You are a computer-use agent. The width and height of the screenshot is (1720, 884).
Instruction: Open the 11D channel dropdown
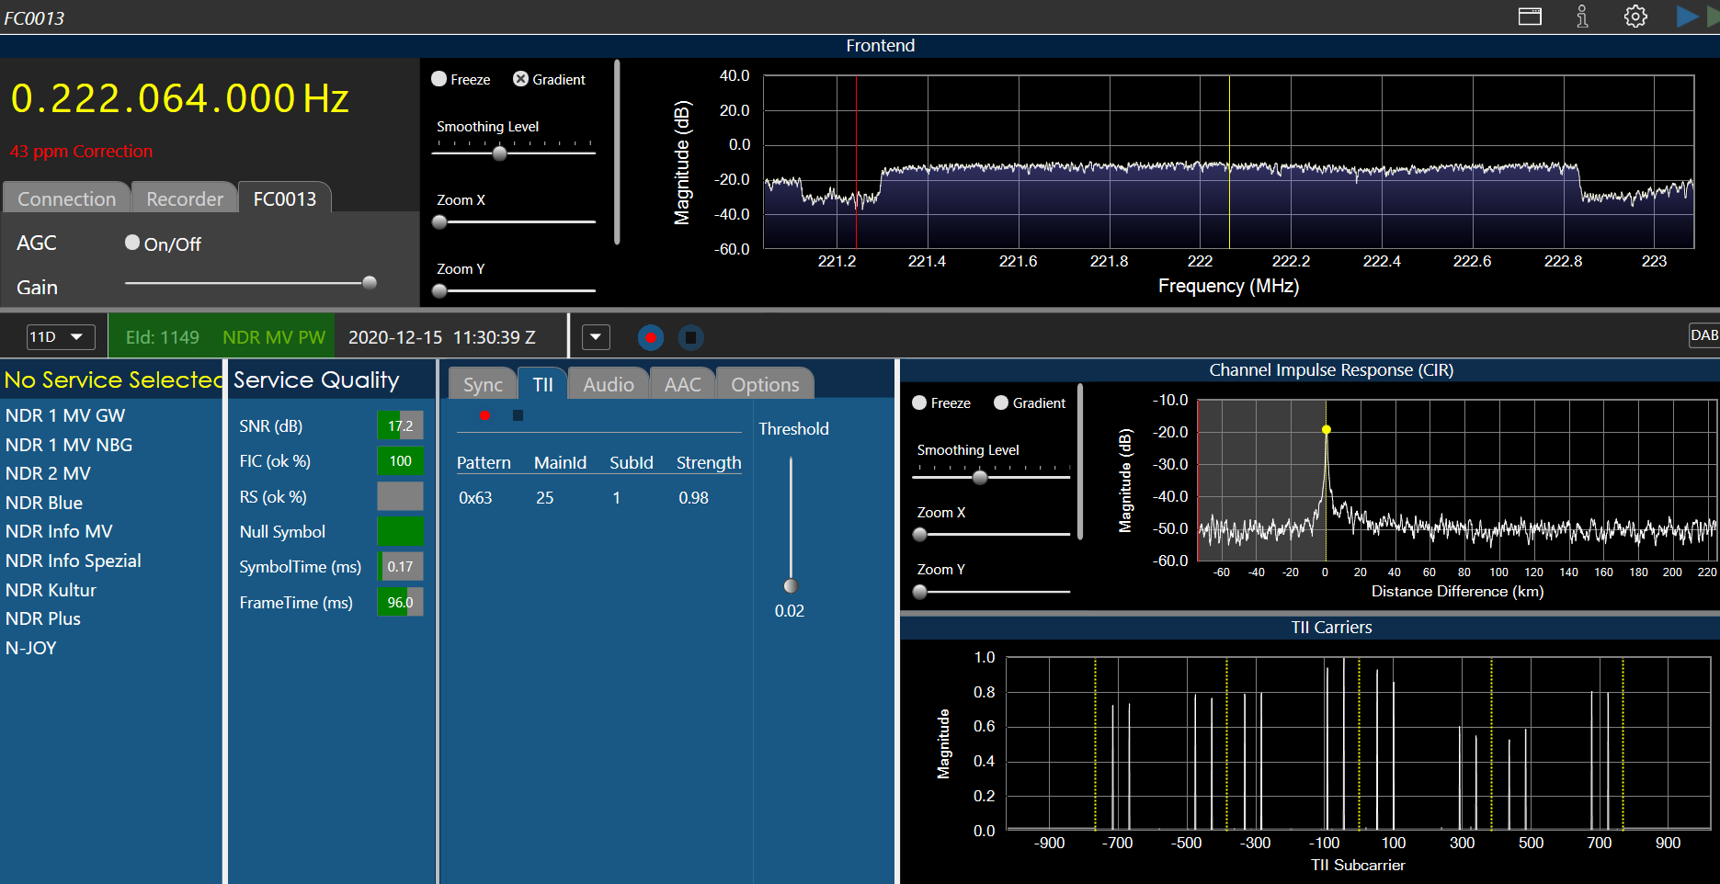(x=60, y=337)
